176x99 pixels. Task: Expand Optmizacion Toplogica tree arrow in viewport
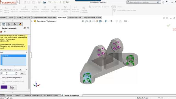tap(32, 21)
